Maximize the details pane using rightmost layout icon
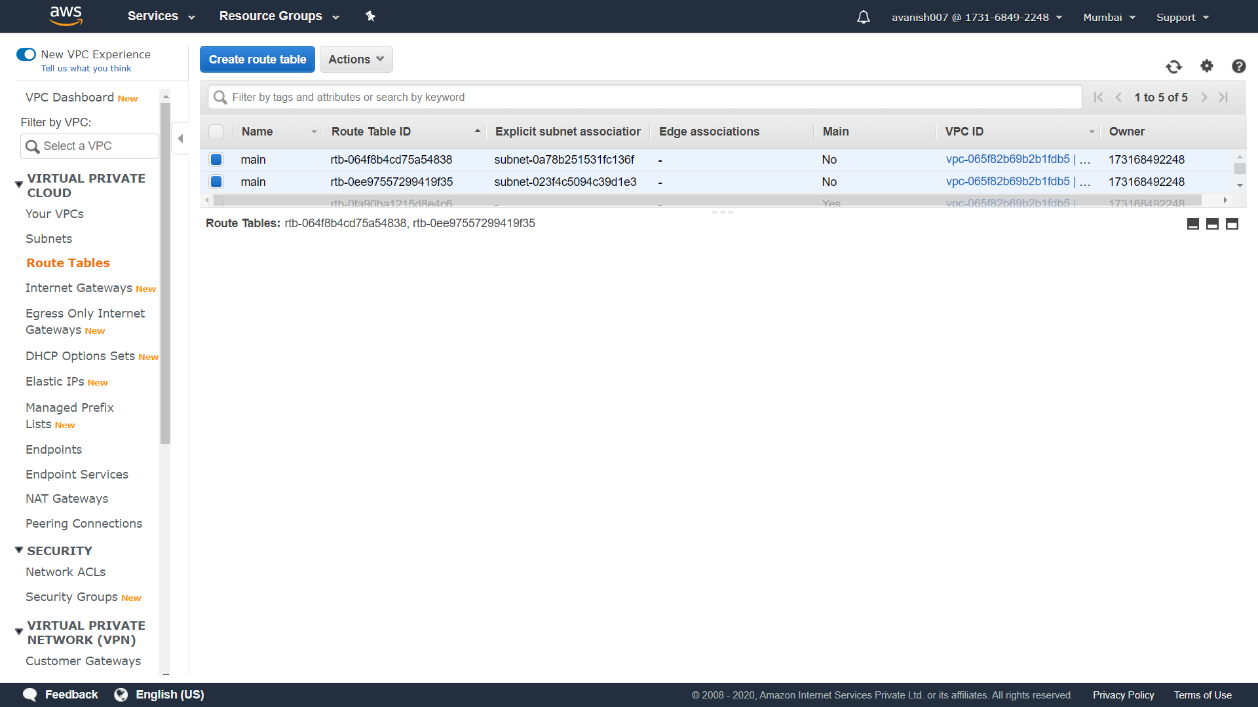The height and width of the screenshot is (707, 1258). point(1232,224)
